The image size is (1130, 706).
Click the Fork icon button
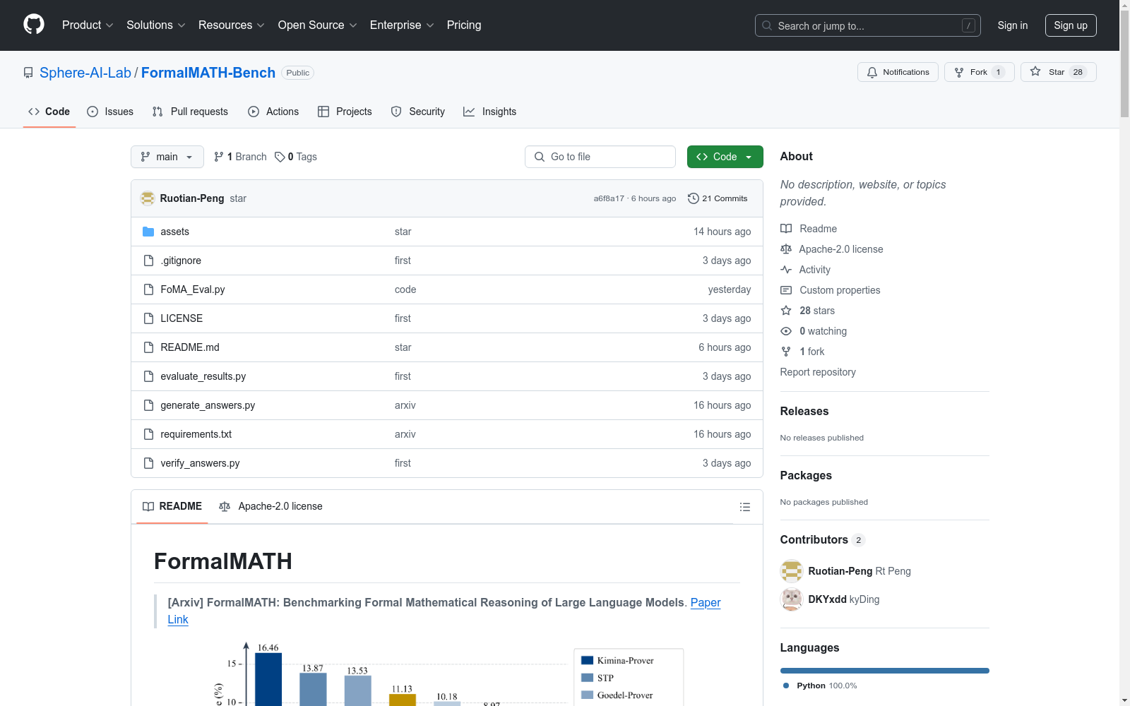(x=959, y=72)
